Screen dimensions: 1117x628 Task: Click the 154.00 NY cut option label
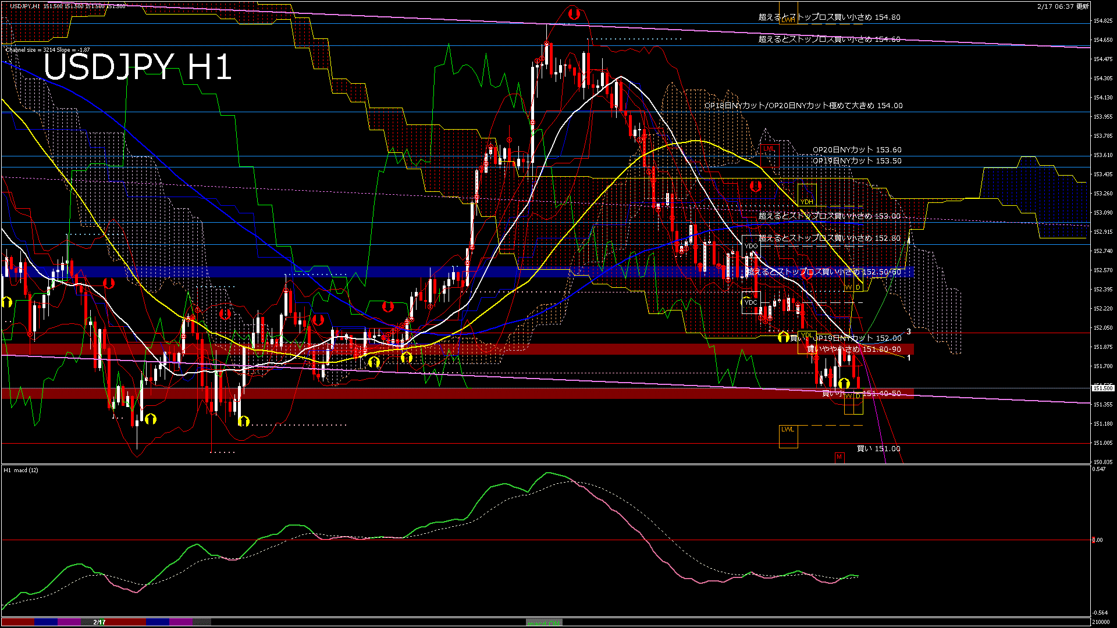pos(803,105)
